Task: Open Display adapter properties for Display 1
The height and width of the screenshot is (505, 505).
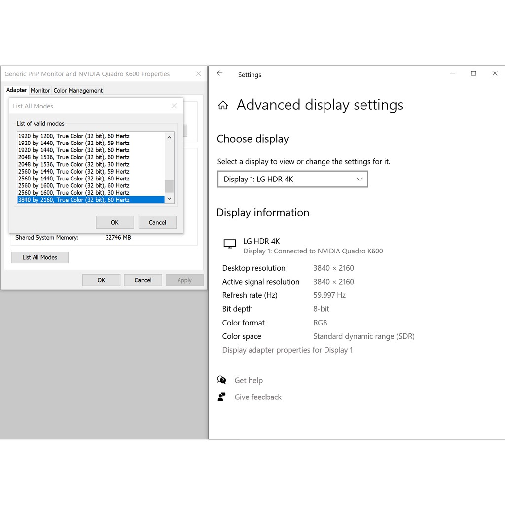Action: coord(288,350)
